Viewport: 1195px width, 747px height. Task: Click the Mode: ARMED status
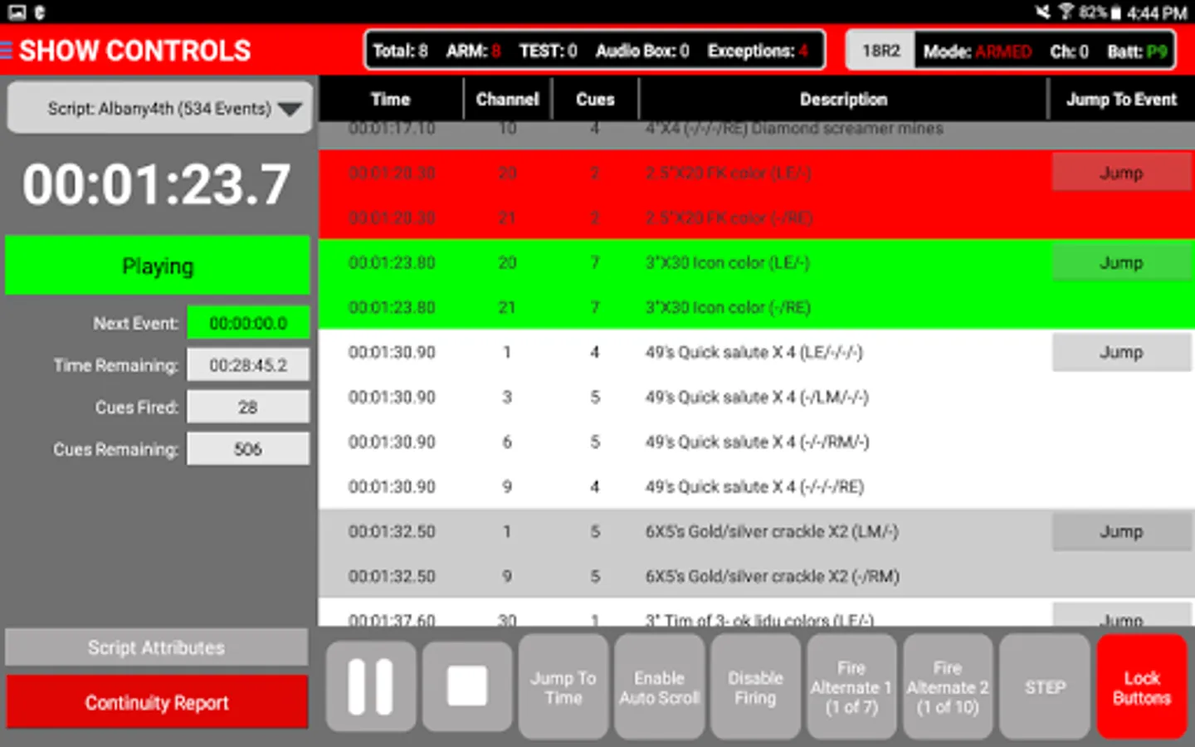978,51
